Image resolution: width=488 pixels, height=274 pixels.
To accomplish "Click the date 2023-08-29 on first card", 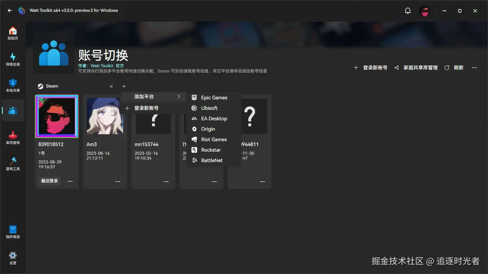I will tap(50, 162).
